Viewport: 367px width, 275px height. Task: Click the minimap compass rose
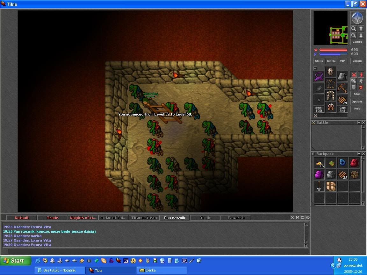357,18
